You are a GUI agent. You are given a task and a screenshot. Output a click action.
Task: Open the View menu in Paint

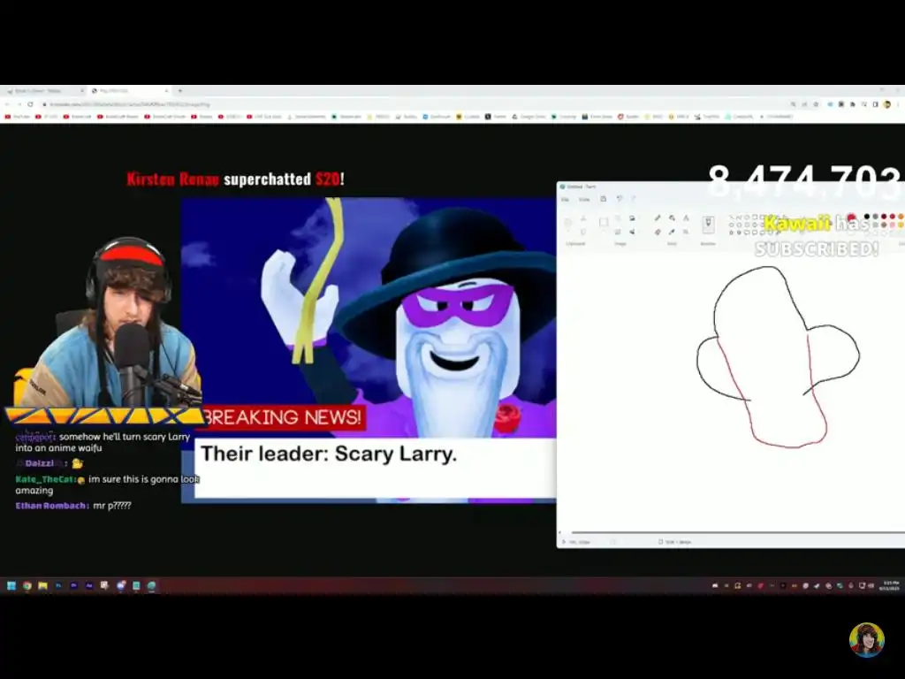pyautogui.click(x=584, y=199)
